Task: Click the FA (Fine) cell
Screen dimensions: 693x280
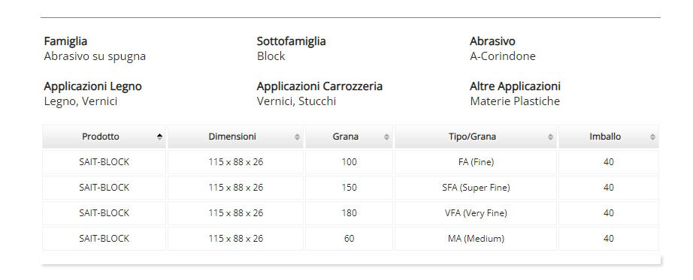Action: click(476, 162)
